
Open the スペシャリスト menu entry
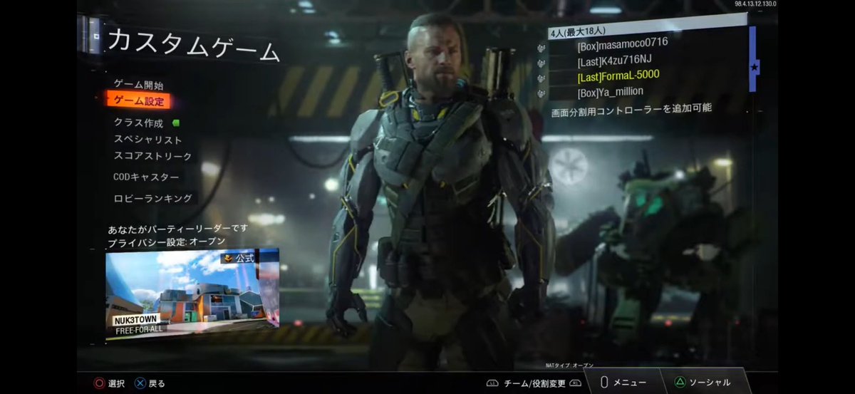[147, 140]
